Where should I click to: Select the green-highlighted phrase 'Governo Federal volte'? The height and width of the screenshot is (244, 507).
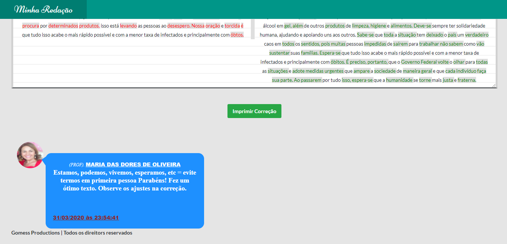(425, 61)
